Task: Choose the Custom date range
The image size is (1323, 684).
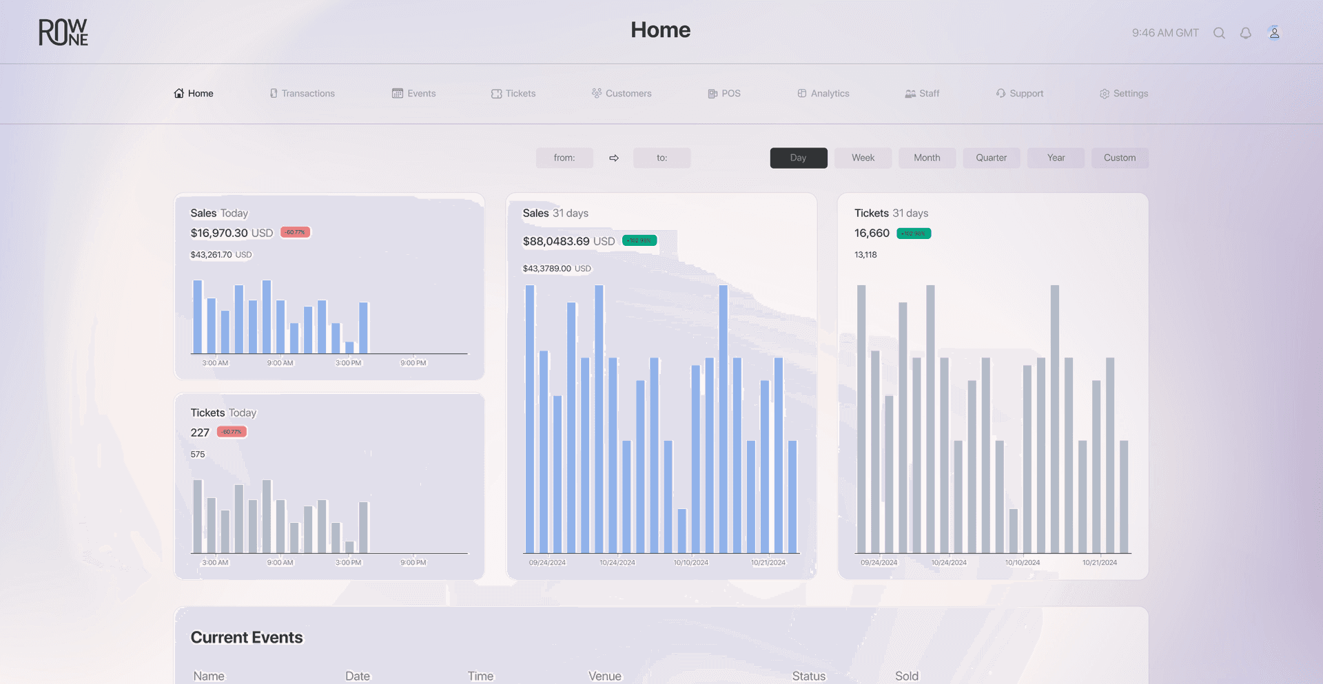Action: pos(1120,158)
